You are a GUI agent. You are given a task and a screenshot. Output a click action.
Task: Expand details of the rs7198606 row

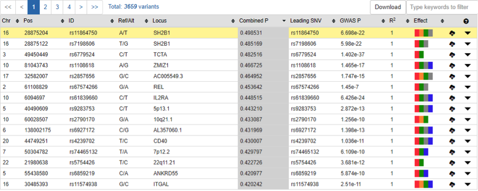468,44
